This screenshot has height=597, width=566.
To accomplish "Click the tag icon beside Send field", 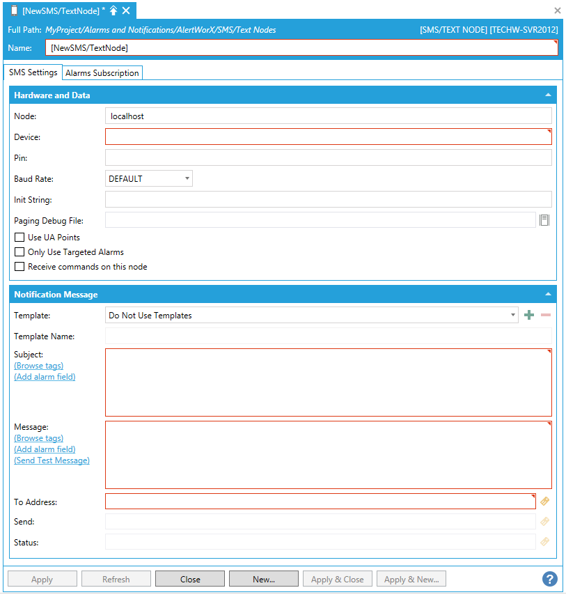I will (544, 522).
